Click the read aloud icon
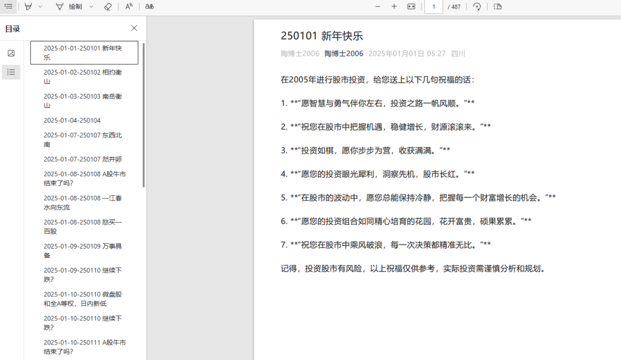 pyautogui.click(x=129, y=6)
